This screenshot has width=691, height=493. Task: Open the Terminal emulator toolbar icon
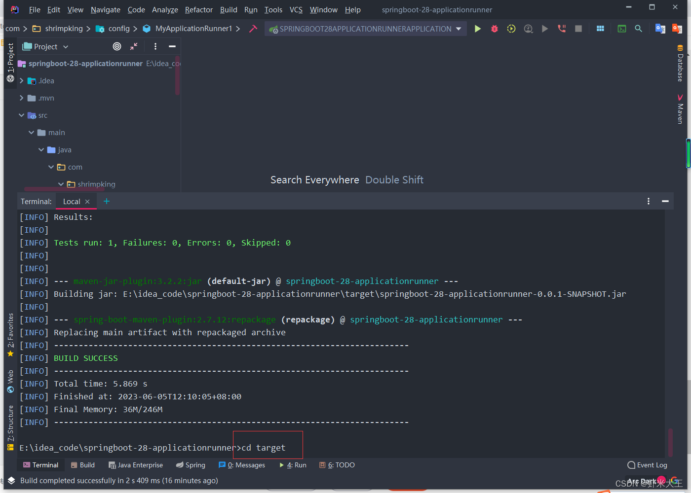click(x=621, y=29)
